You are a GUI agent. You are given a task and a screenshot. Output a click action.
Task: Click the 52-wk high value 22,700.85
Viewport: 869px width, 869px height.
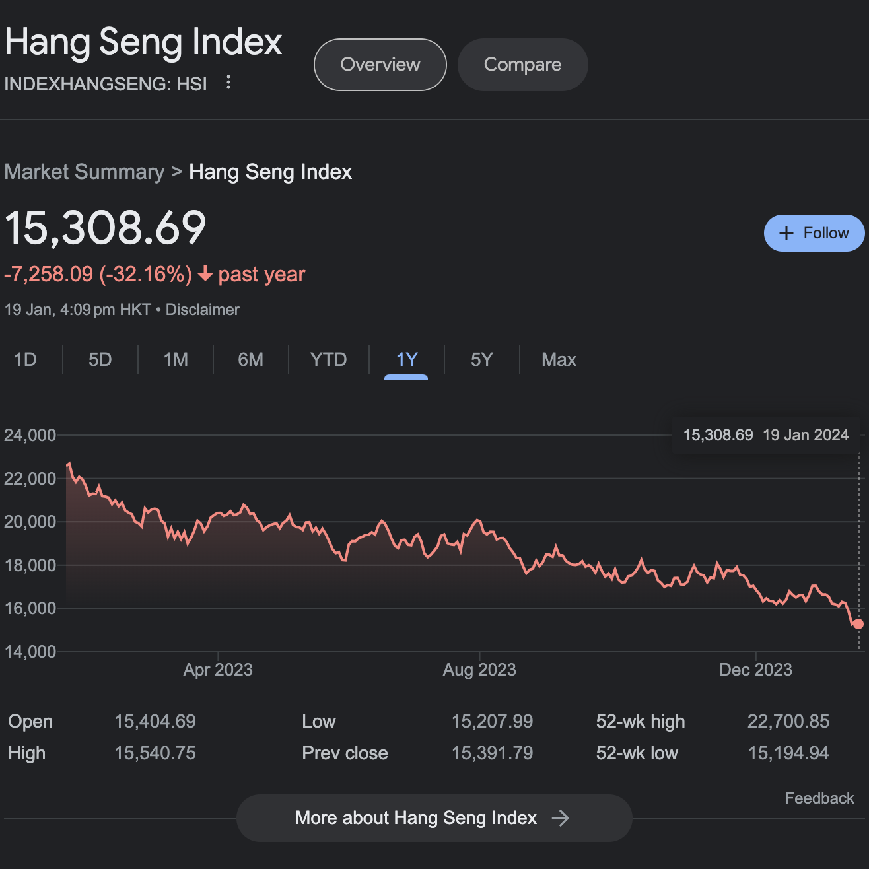pyautogui.click(x=788, y=721)
